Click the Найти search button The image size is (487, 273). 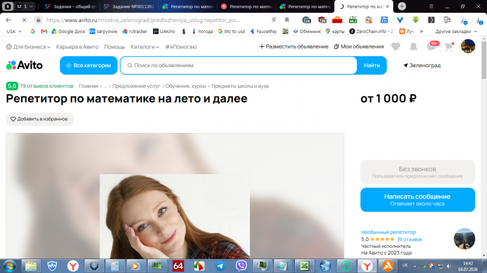coord(372,65)
